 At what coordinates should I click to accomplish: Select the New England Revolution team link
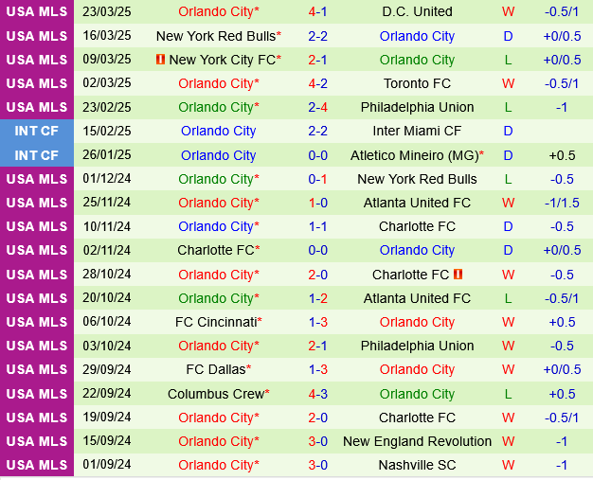pyautogui.click(x=417, y=441)
